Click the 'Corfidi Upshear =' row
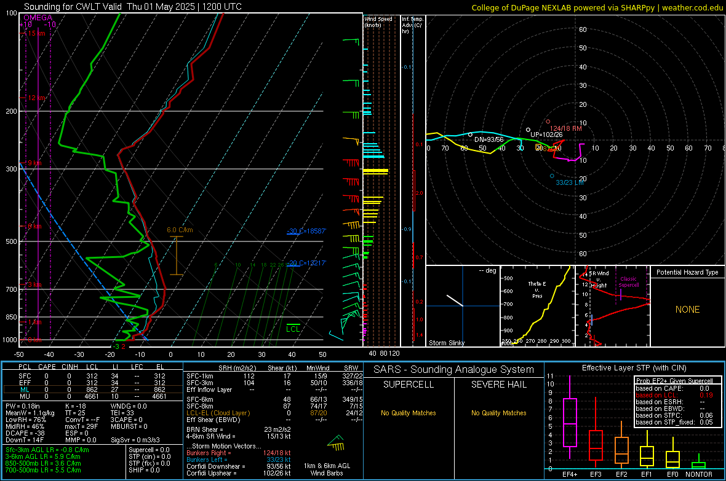 [238, 473]
